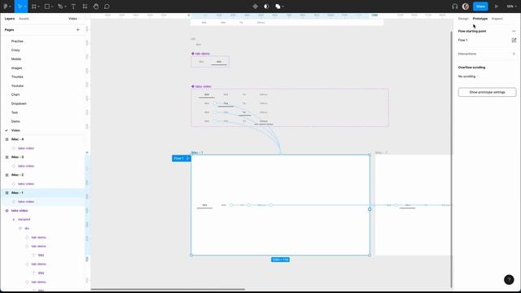The width and height of the screenshot is (521, 293).
Task: Select the Hand tool
Action: point(96,7)
